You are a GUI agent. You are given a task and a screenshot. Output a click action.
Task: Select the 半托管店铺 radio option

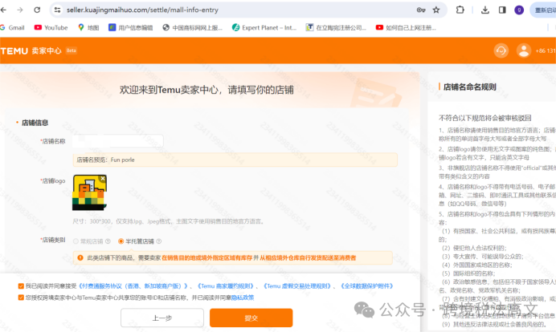[121, 241]
